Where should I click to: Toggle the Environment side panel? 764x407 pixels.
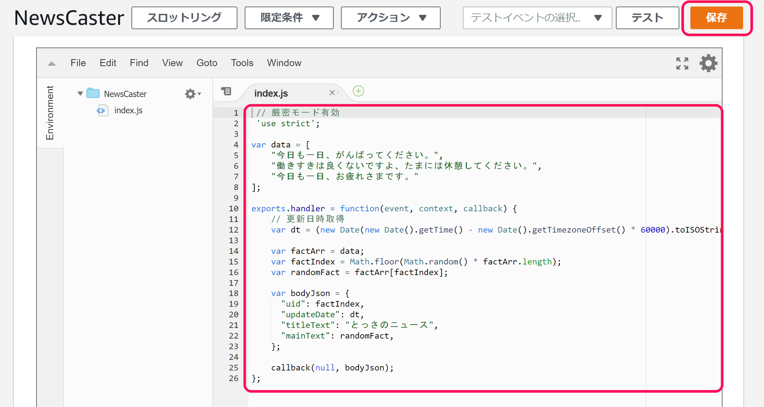coord(50,113)
